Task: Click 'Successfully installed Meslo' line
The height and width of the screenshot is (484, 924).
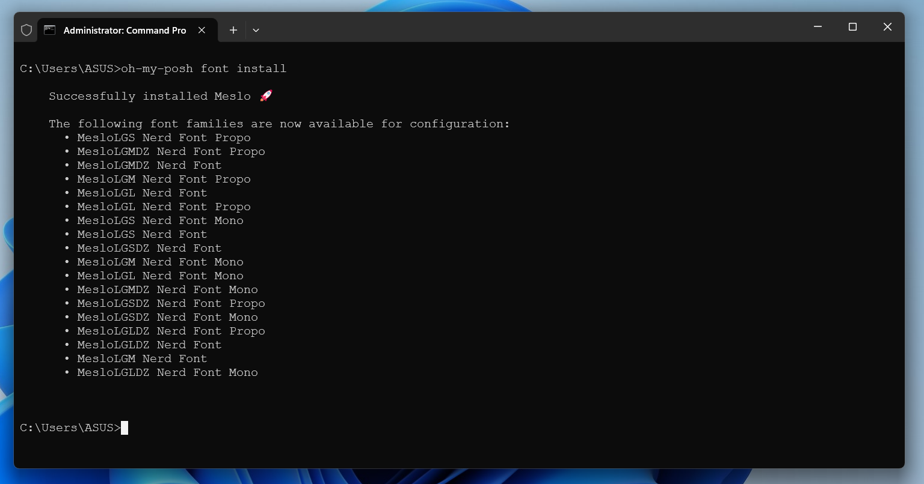Action: (150, 96)
